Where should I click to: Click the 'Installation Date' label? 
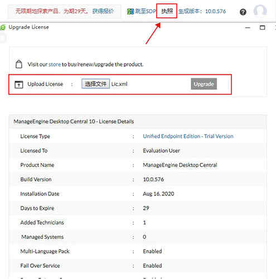click(40, 194)
